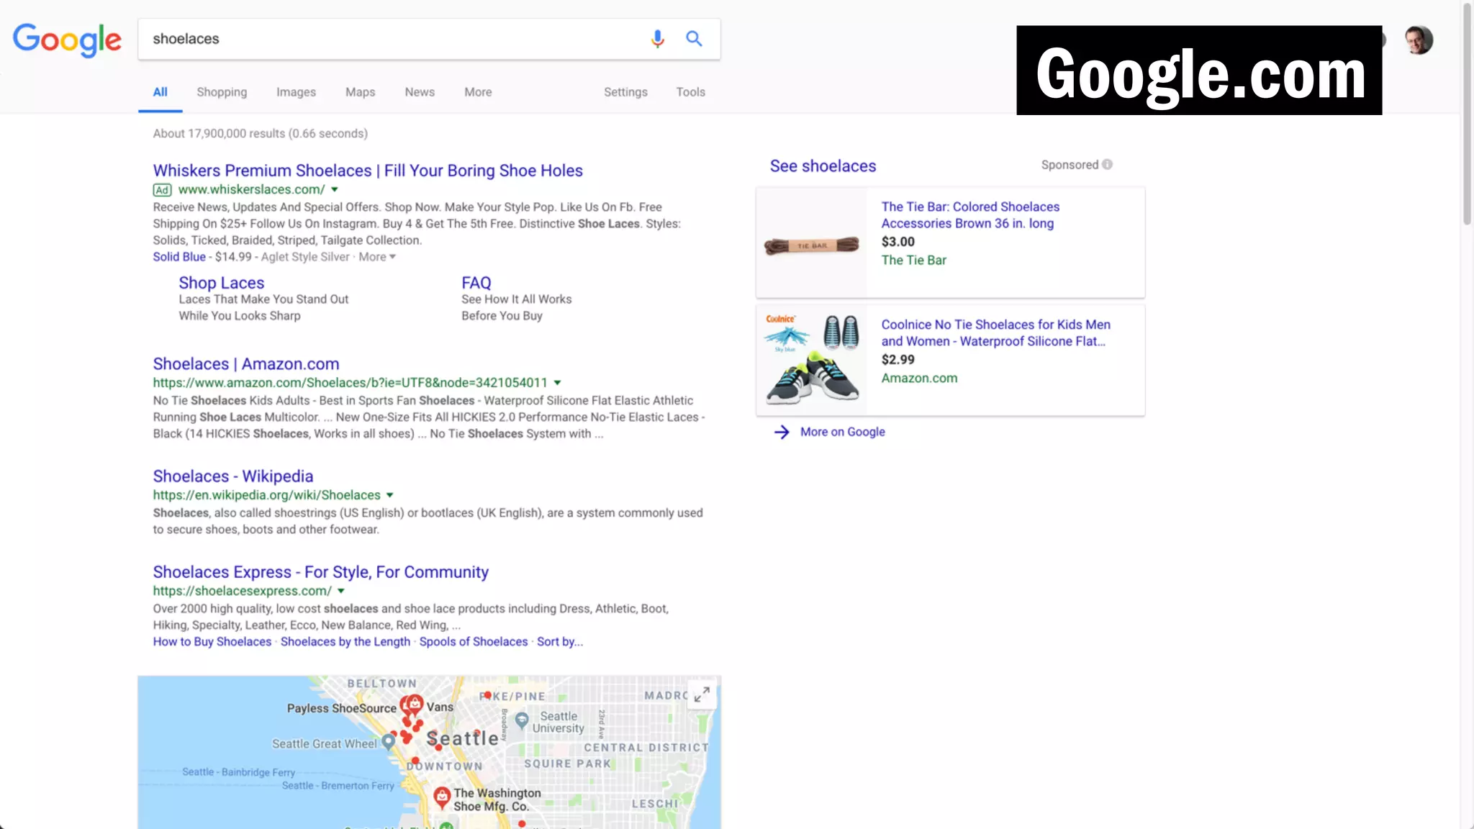This screenshot has height=829, width=1474.
Task: Open How to Buy Shoelaces link
Action: point(212,642)
